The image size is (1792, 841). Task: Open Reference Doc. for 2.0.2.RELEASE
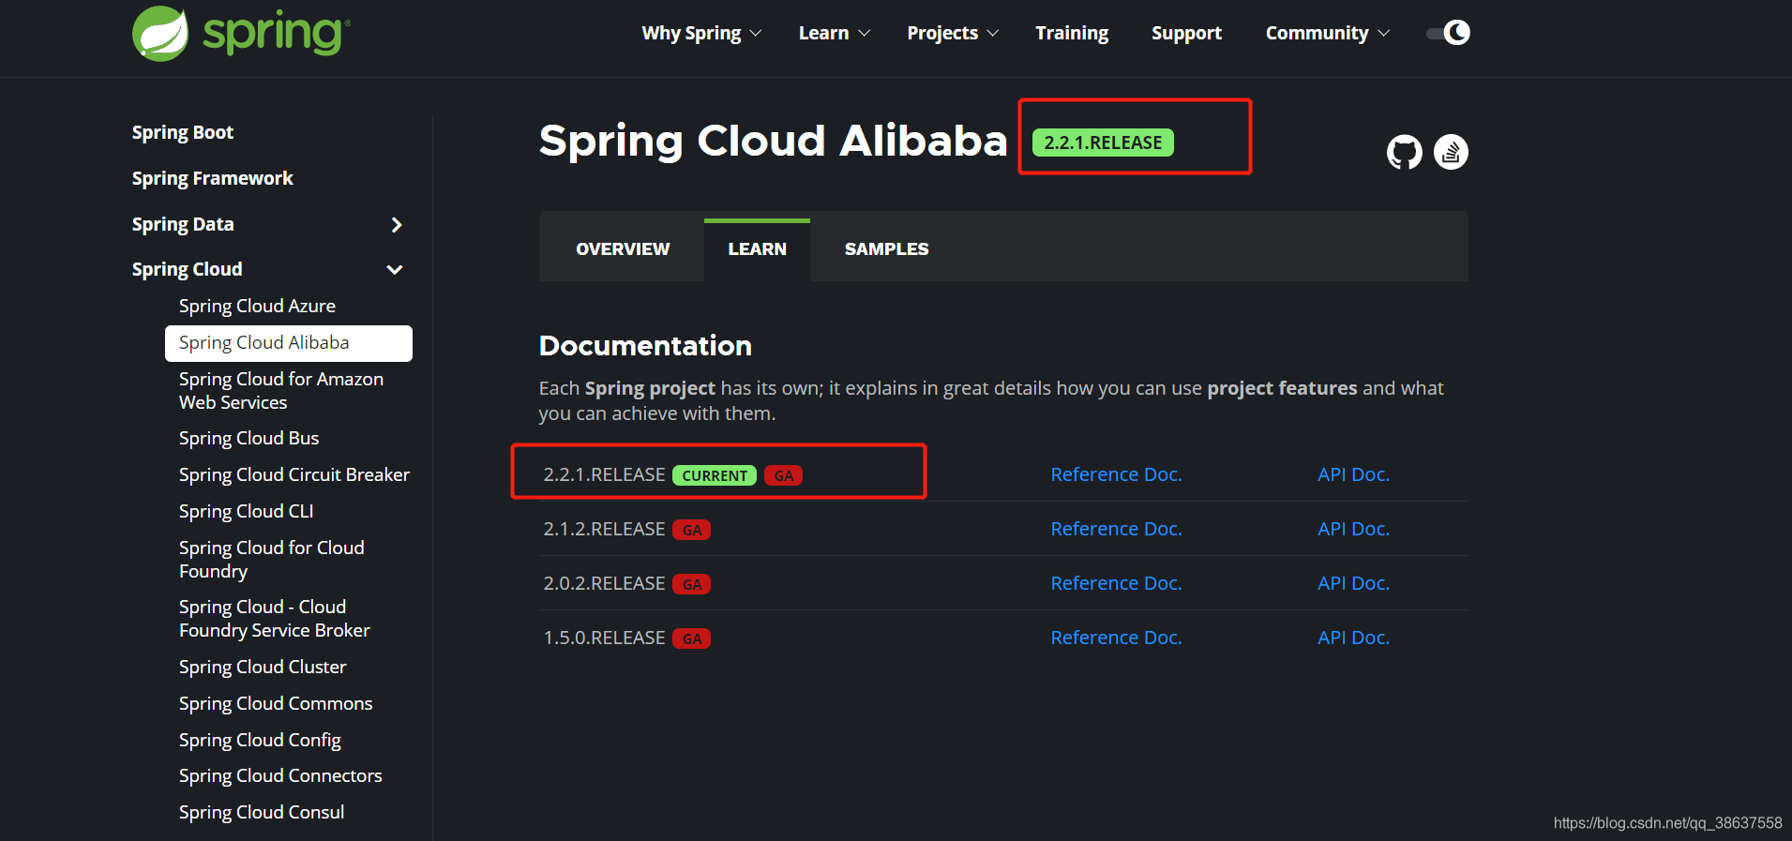click(1116, 583)
